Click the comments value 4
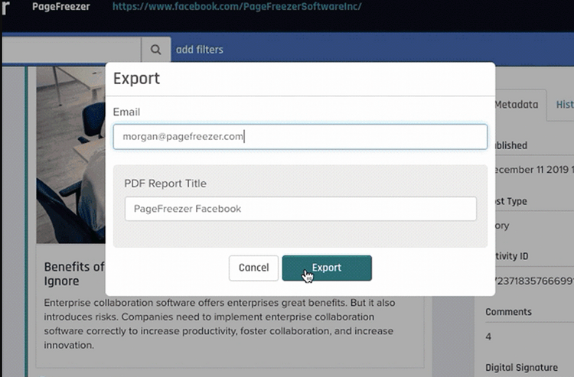The image size is (574, 377). tap(488, 336)
